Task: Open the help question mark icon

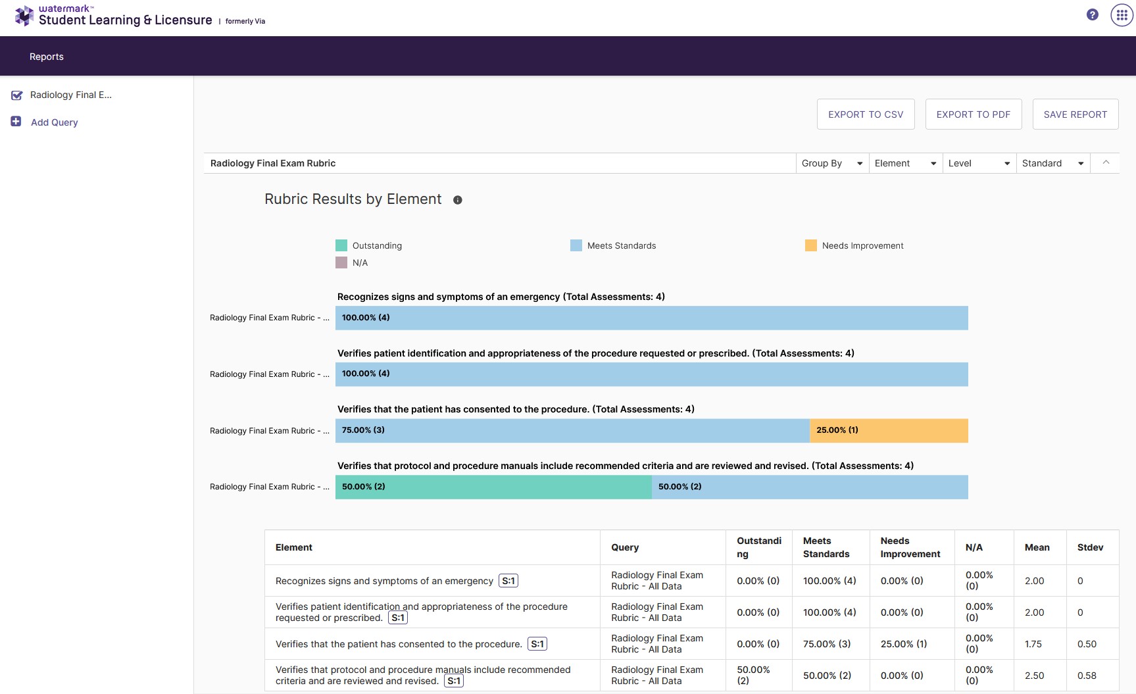Action: (x=1093, y=14)
